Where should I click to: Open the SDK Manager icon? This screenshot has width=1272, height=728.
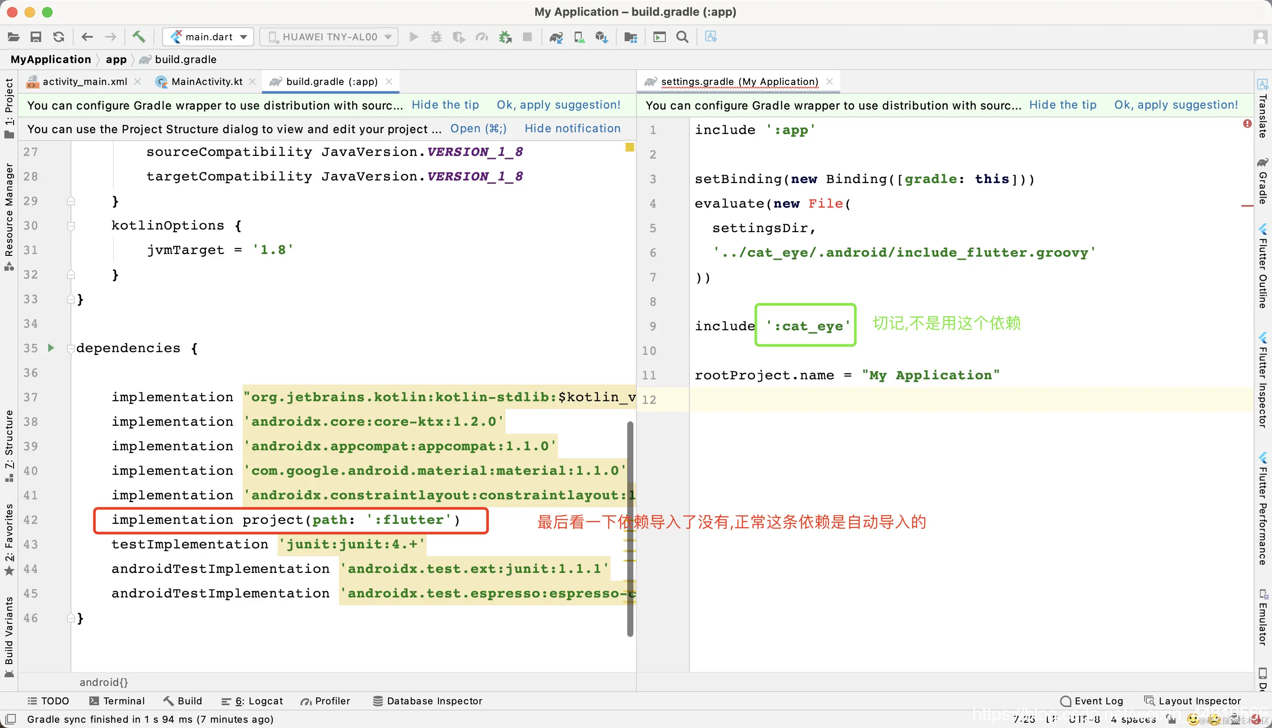click(601, 37)
